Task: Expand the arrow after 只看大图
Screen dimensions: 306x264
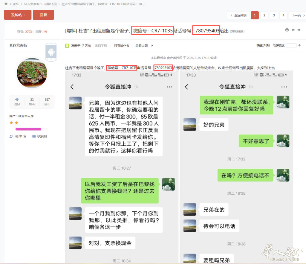Action: pos(152,46)
